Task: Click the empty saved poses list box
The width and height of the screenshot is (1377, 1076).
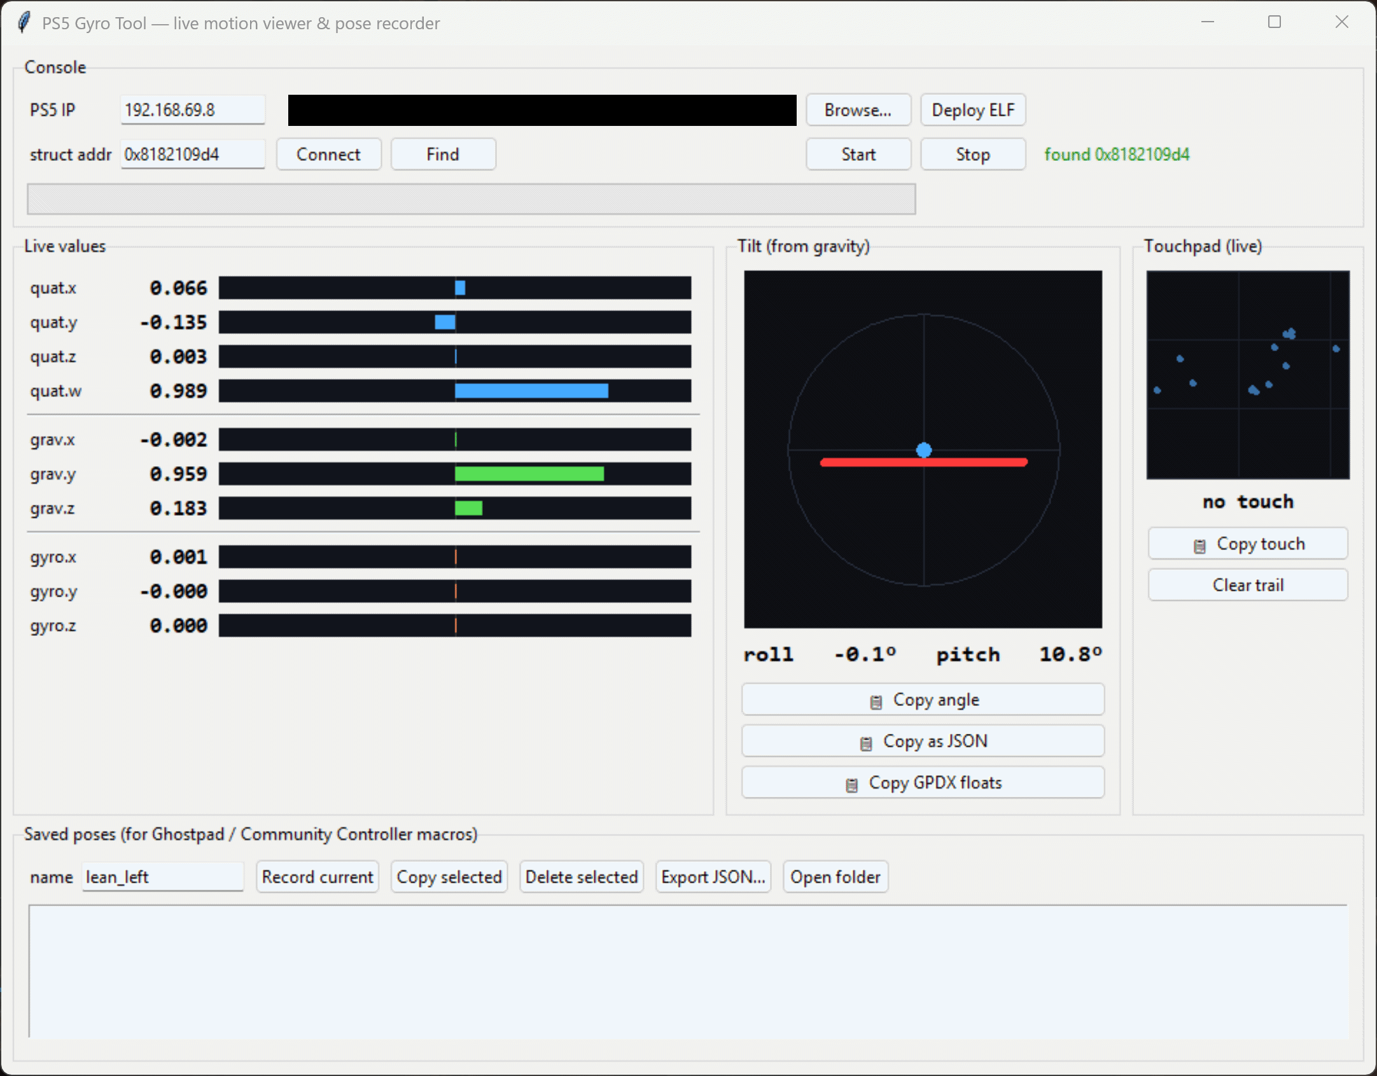Action: point(688,971)
